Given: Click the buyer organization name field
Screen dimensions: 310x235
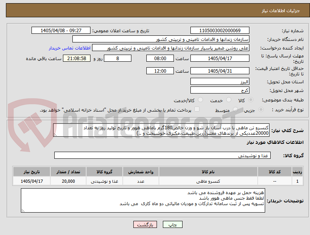Looking at the screenshot, I should (161, 39).
